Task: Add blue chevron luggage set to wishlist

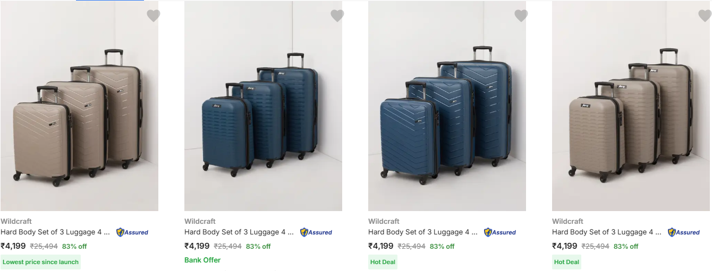Action: [521, 16]
